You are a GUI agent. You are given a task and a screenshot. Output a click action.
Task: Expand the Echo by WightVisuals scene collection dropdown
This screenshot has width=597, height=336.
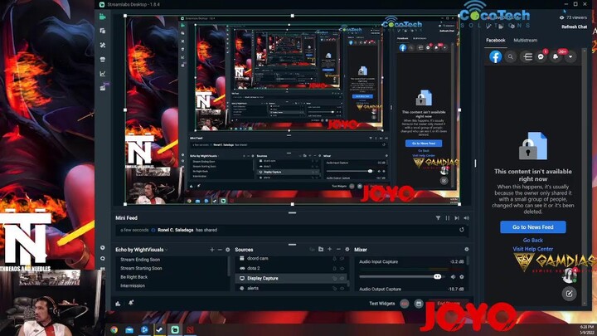tap(167, 250)
